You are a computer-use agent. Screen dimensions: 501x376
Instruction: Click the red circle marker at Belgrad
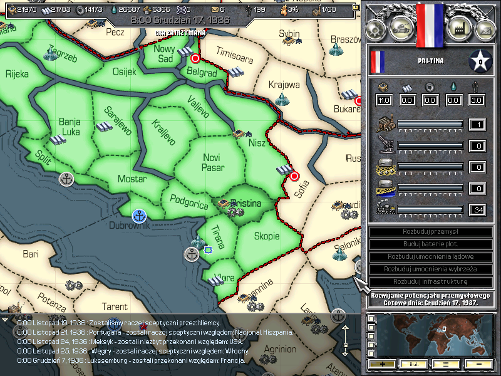[195, 58]
